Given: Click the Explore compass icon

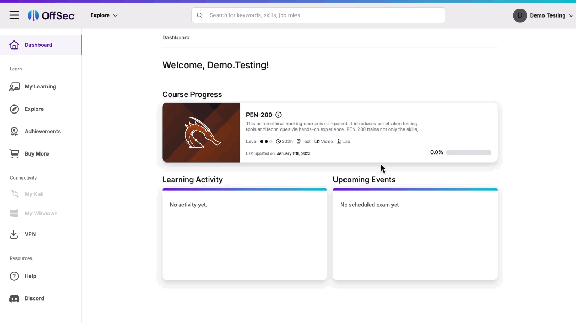Looking at the screenshot, I should click(x=14, y=109).
